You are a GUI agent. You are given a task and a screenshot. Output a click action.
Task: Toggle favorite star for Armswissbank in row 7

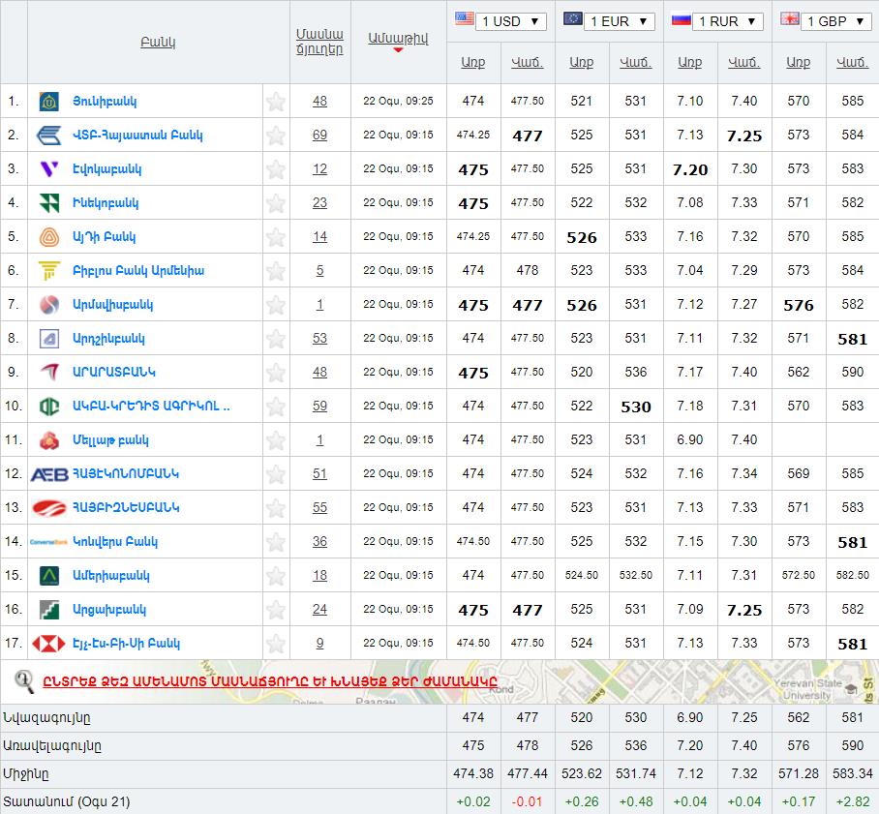point(276,305)
